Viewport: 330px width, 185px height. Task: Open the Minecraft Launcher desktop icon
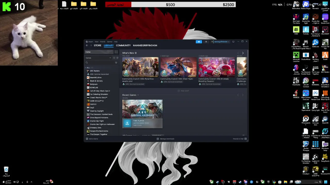point(296,57)
